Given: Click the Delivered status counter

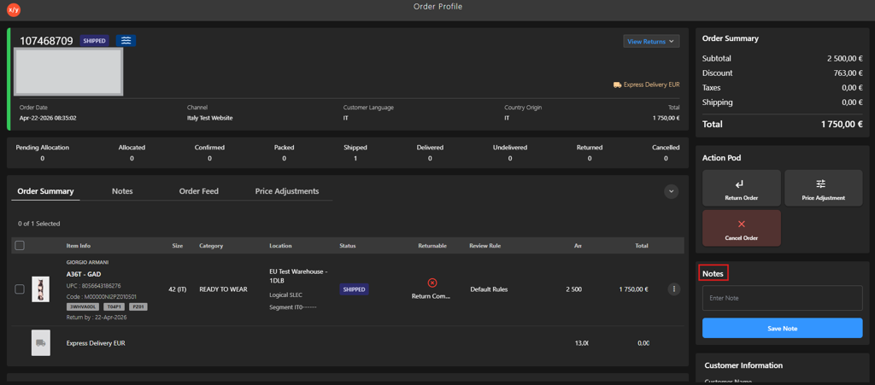Looking at the screenshot, I should pos(430,153).
